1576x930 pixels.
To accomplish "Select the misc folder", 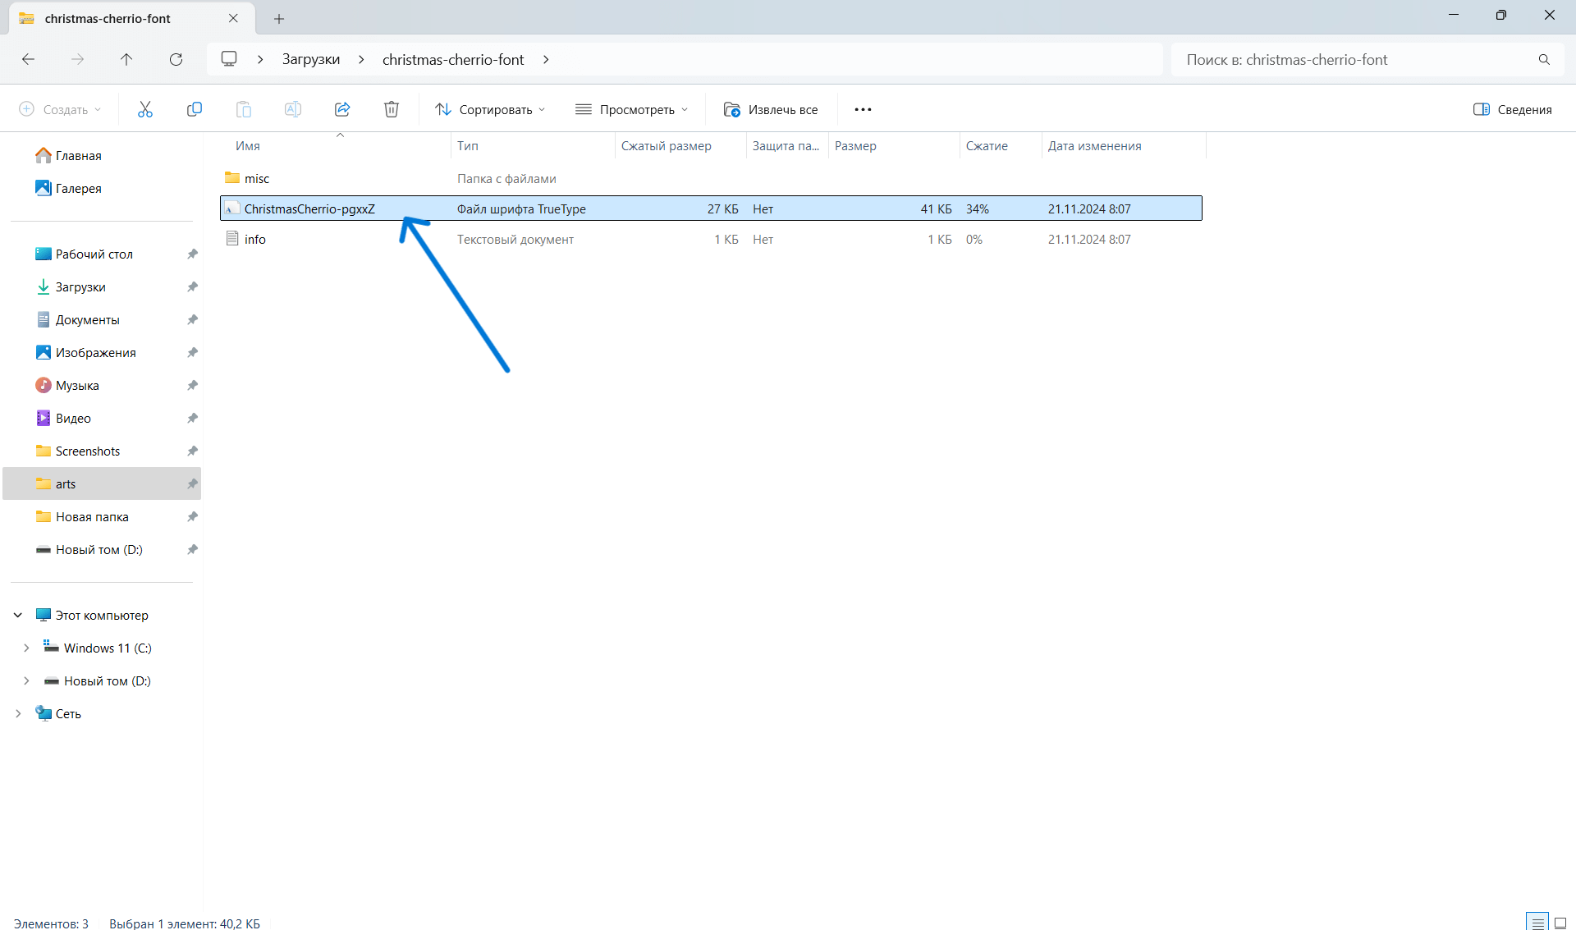I will 711,178.
